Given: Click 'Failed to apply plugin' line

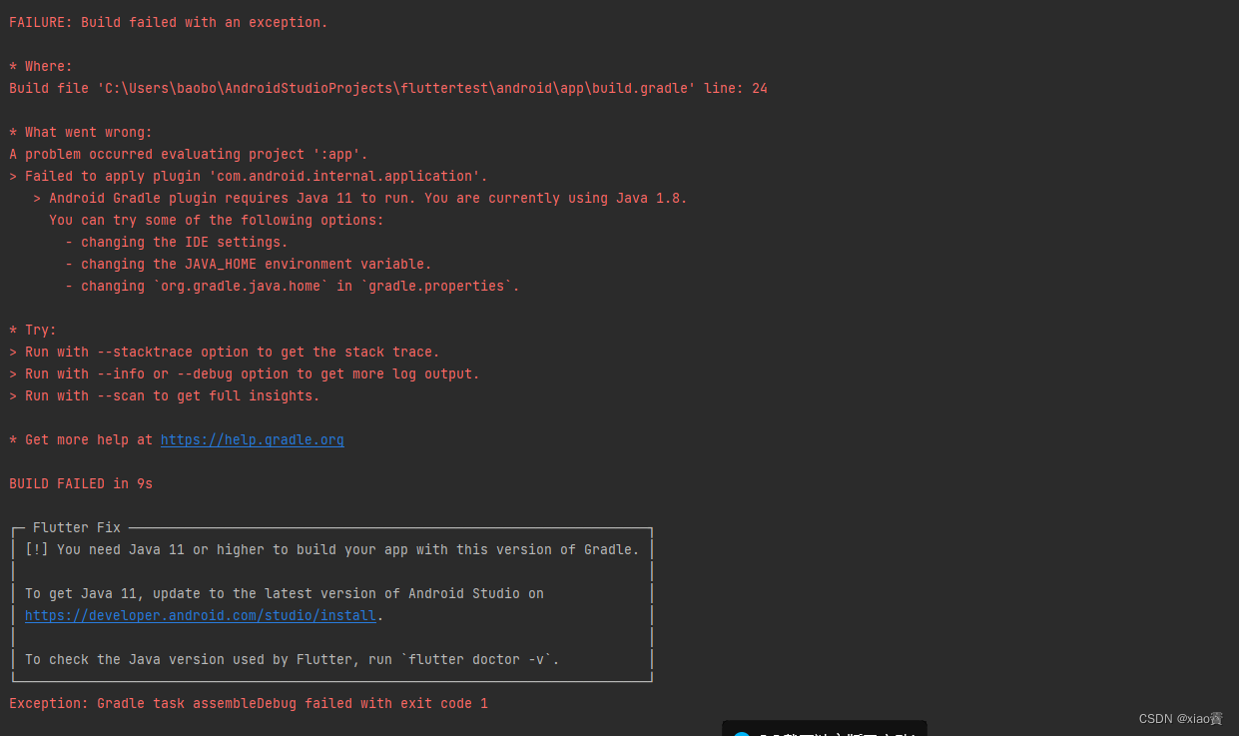Looking at the screenshot, I should coord(249,176).
